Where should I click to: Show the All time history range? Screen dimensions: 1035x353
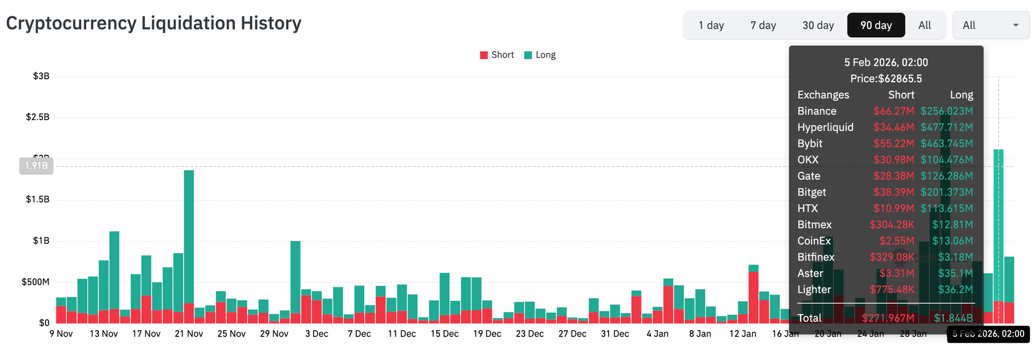[924, 25]
